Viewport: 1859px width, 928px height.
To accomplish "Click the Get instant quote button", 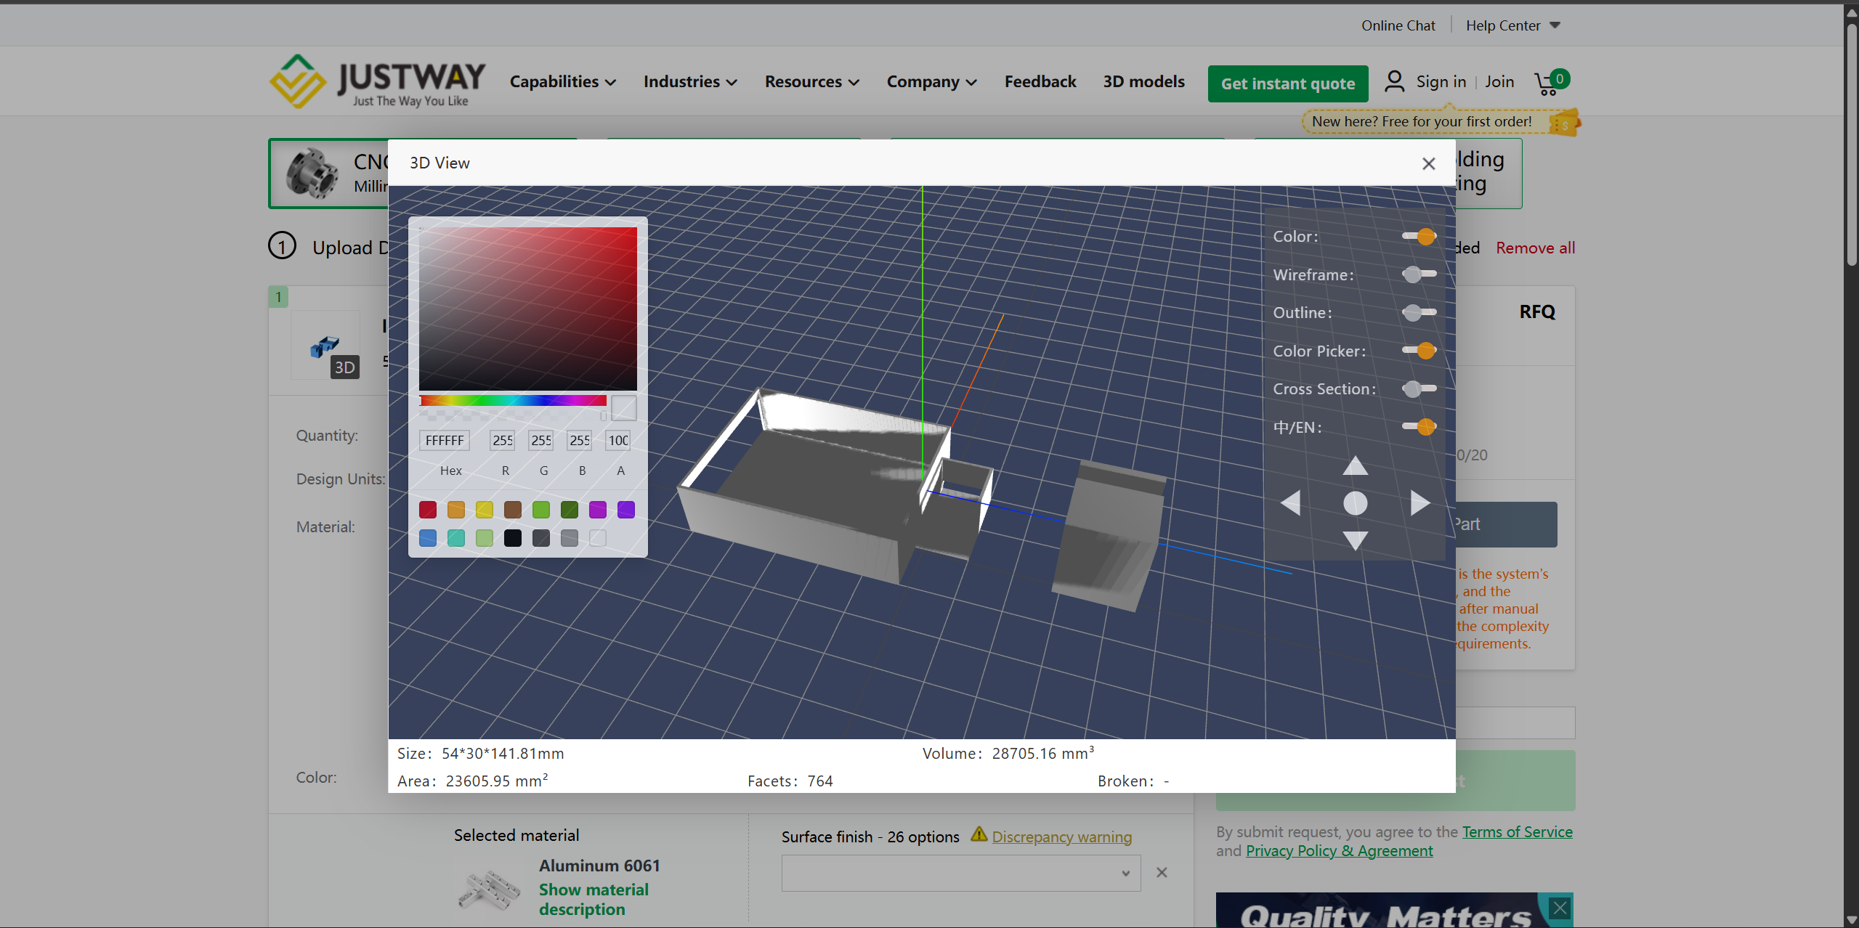I will (1287, 84).
